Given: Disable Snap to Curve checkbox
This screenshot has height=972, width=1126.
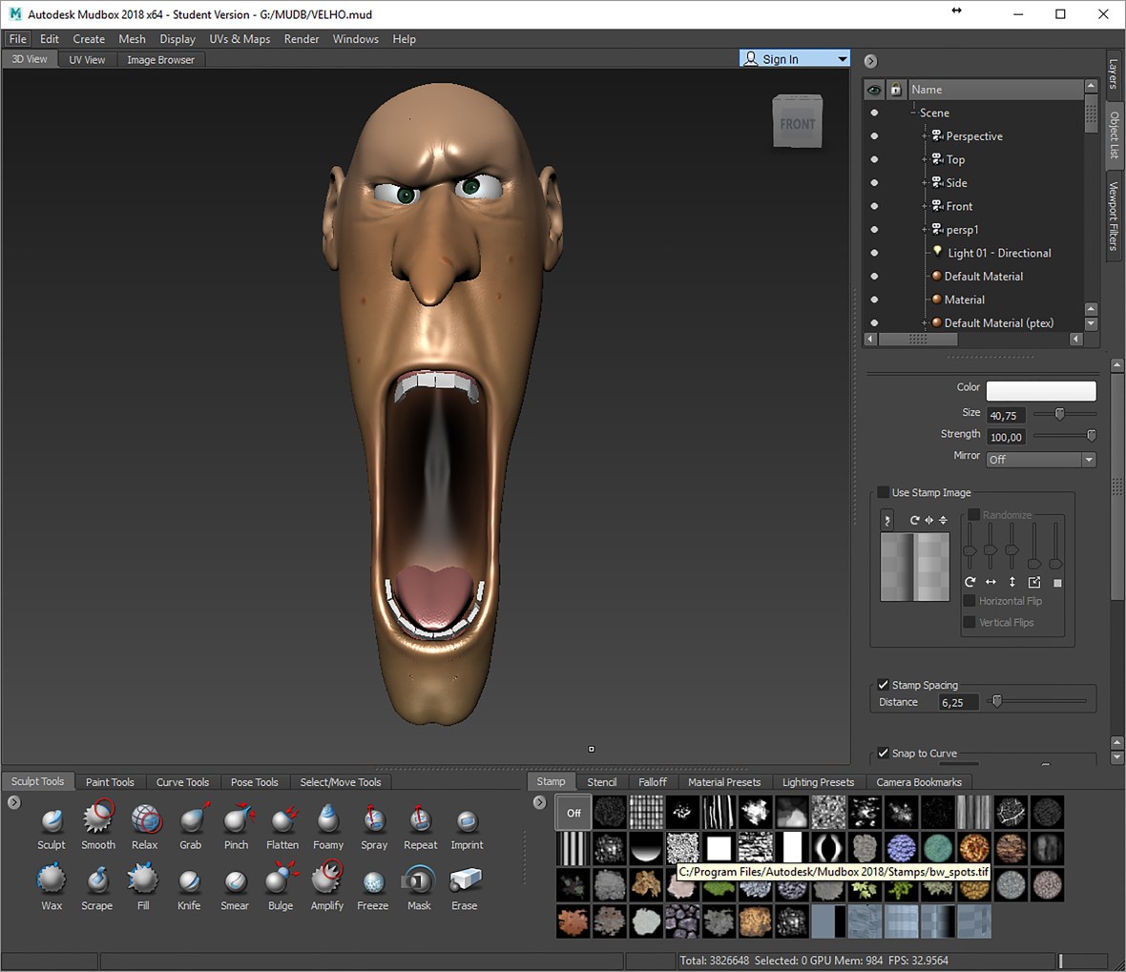Looking at the screenshot, I should click(884, 753).
